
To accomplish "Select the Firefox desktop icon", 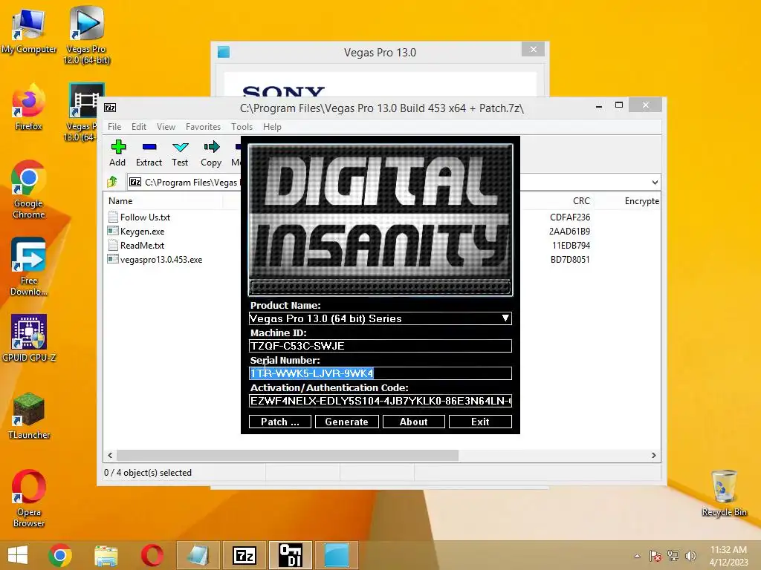I will (29, 108).
